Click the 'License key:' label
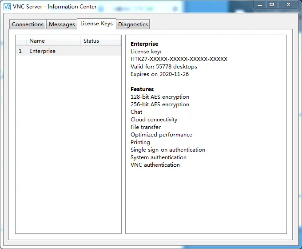 coord(146,52)
